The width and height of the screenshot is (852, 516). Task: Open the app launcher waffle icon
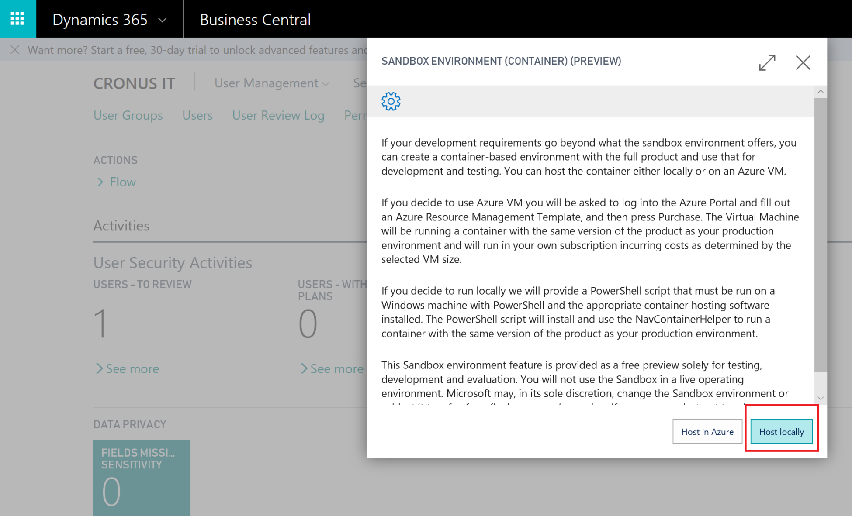[x=17, y=19]
